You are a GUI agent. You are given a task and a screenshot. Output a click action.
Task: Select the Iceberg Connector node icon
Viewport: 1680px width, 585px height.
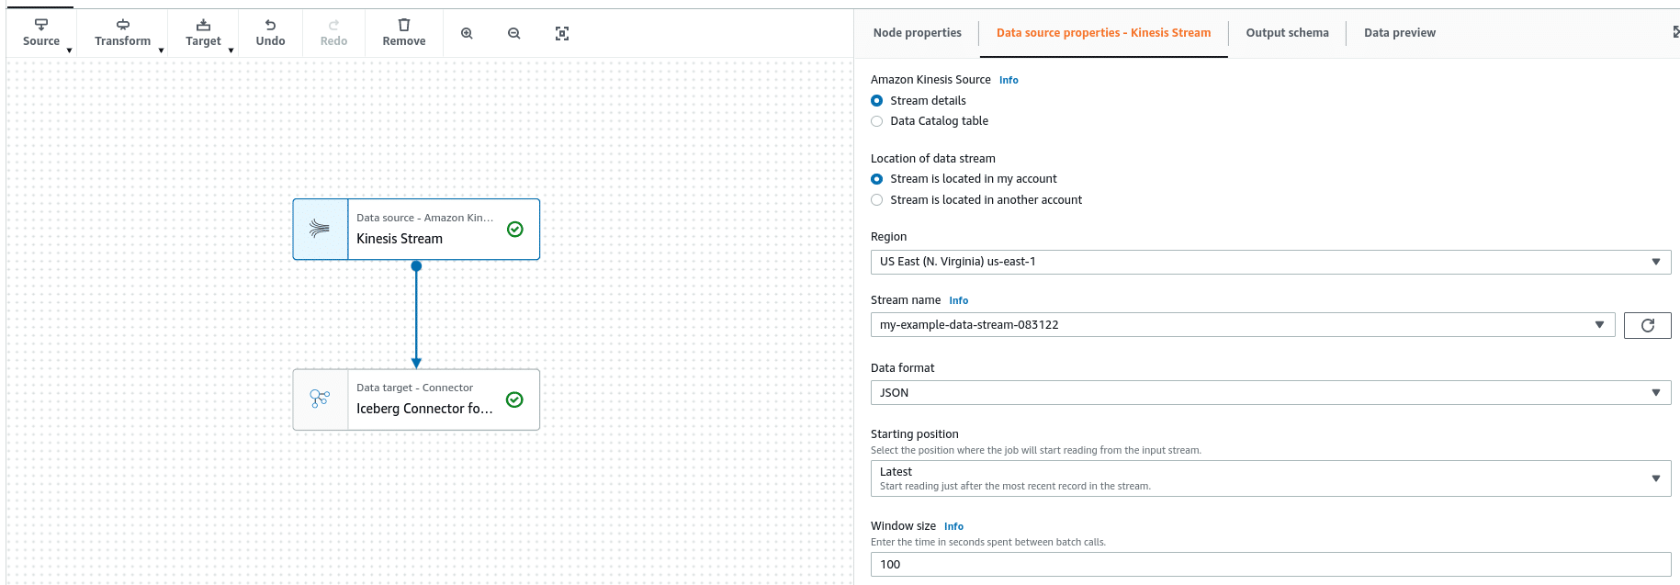[320, 399]
